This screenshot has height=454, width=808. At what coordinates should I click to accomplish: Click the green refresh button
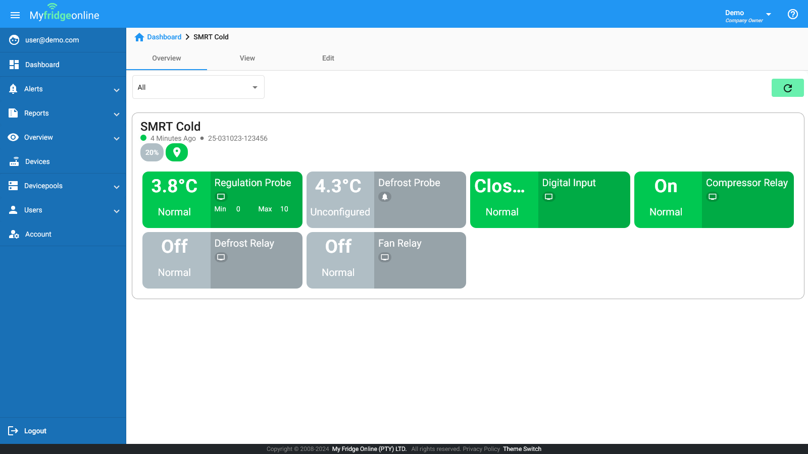click(x=788, y=88)
